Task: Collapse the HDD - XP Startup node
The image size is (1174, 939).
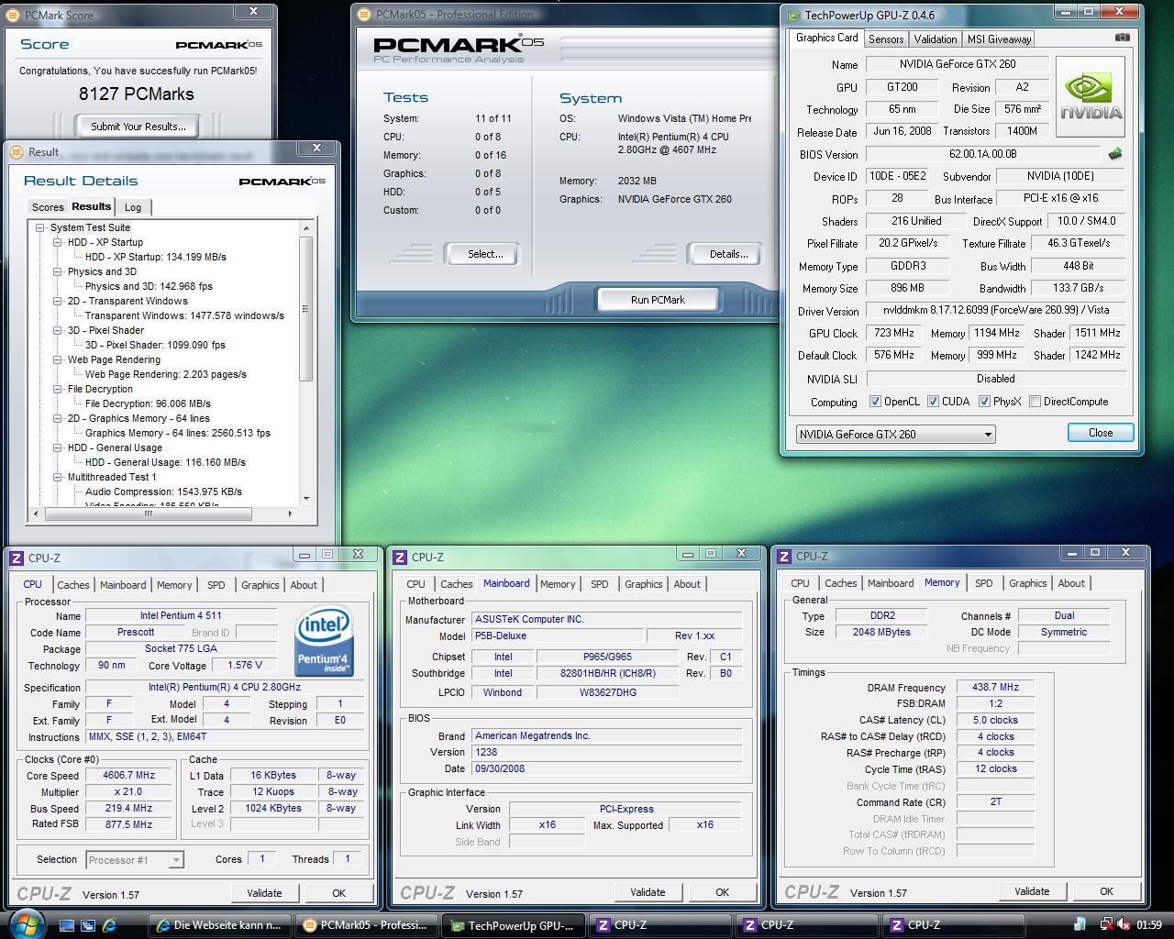Action: click(58, 242)
